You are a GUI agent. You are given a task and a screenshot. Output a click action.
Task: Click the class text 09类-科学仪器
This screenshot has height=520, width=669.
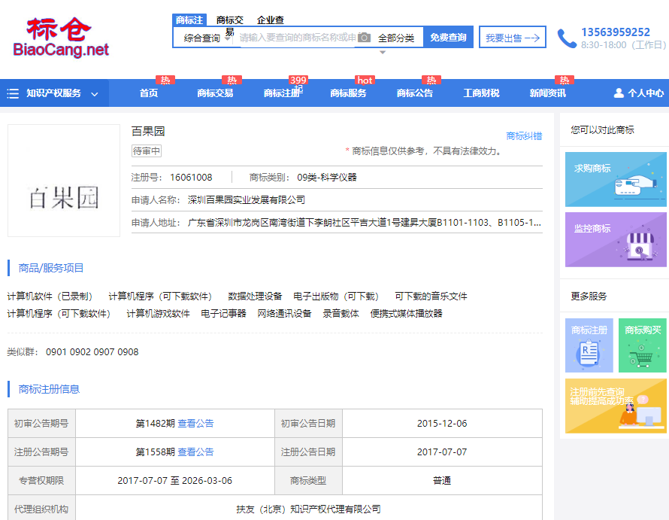pos(327,178)
